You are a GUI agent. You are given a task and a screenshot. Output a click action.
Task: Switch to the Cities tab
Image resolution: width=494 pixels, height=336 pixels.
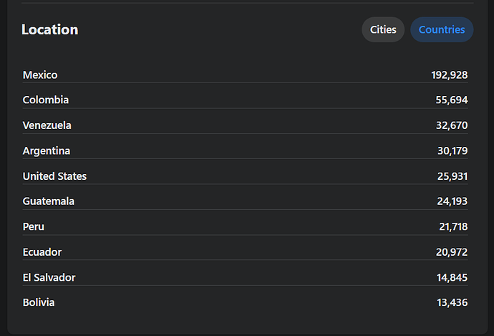(383, 29)
